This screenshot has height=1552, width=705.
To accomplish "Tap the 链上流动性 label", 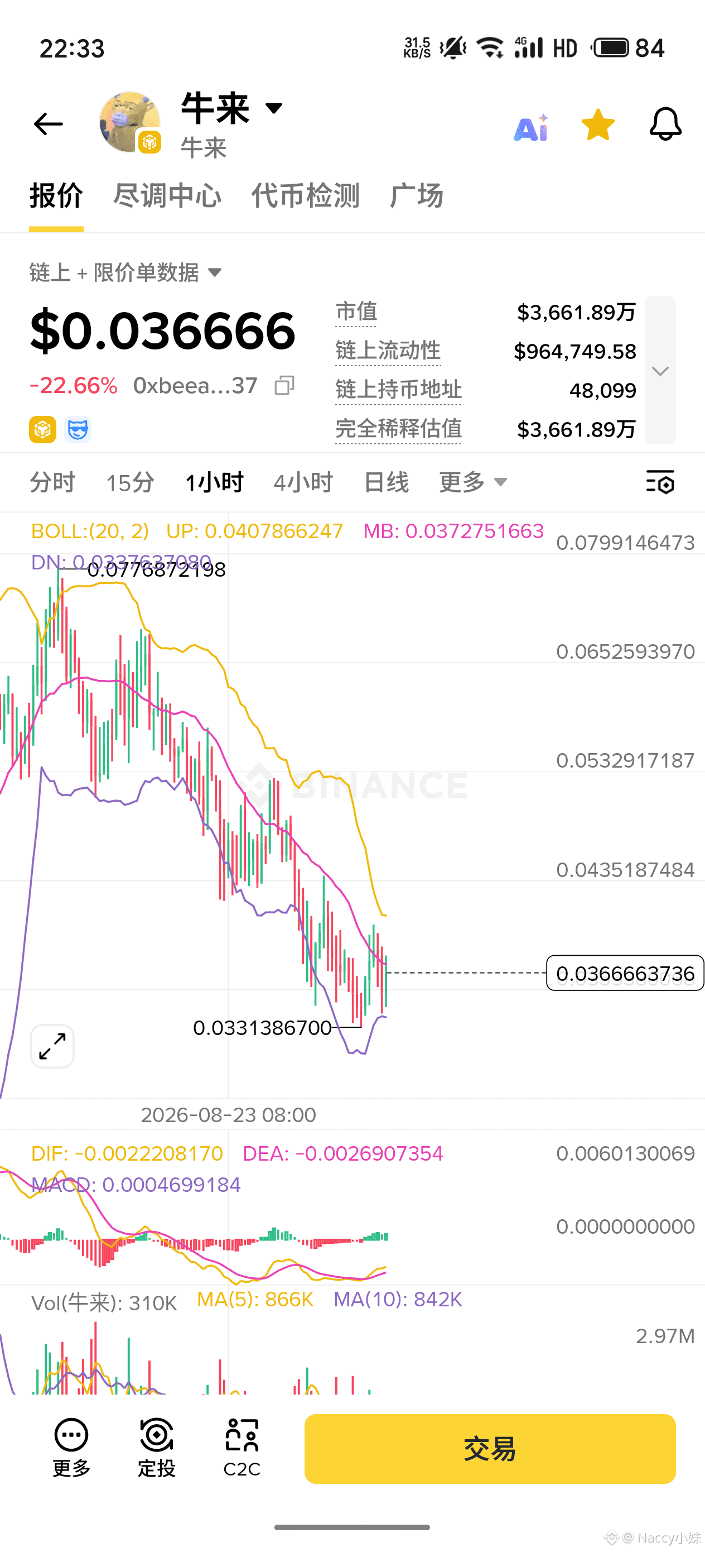I will click(x=388, y=351).
